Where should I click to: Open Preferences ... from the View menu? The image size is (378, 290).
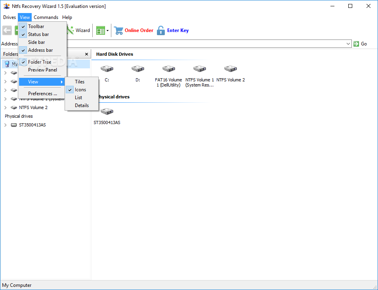click(42, 94)
